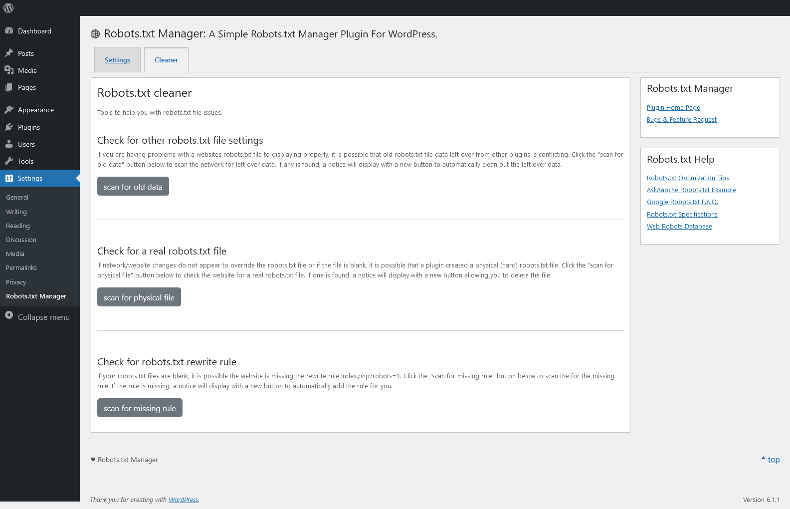Select the highlighted Settings menu
Viewport: 790px width, 509px height.
click(40, 178)
